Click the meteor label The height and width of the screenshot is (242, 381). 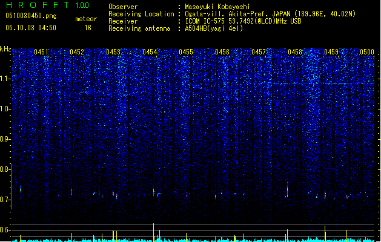coord(86,19)
